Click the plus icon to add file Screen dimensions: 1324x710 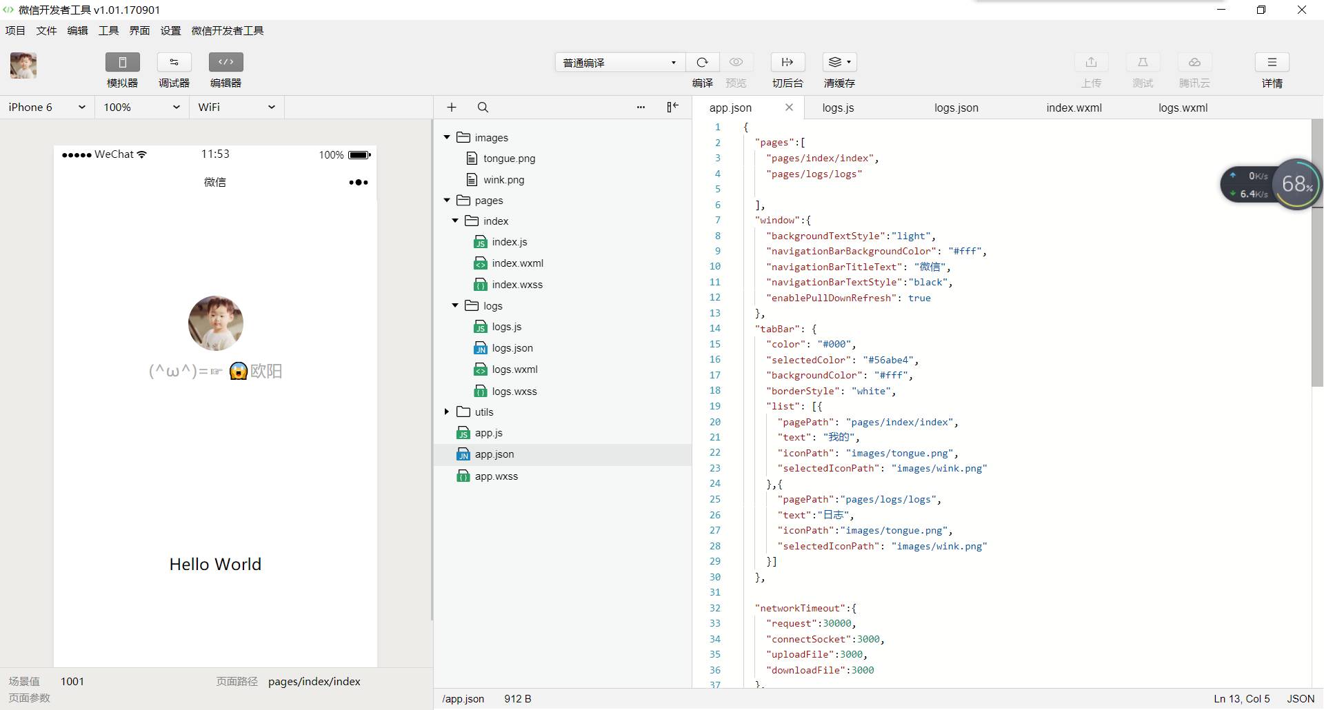(x=452, y=107)
